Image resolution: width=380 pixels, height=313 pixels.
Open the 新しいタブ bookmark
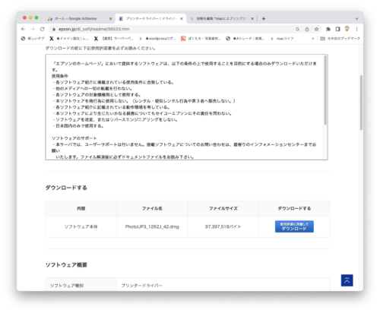click(x=33, y=39)
